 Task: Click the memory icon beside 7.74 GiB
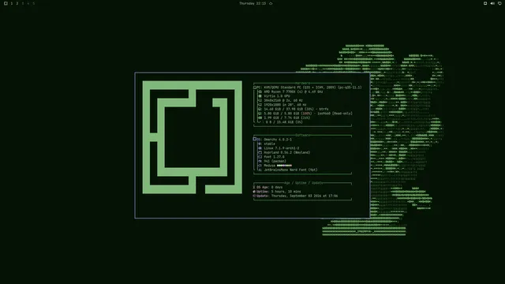260,118
